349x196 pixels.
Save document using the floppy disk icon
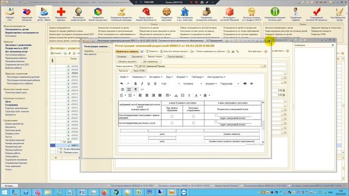pyautogui.click(x=142, y=51)
